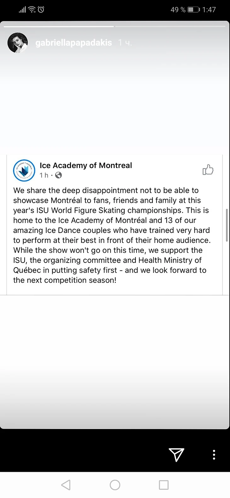Image resolution: width=230 pixels, height=498 pixels.
Task: Tap the alarm clock status icon
Action: 41,10
